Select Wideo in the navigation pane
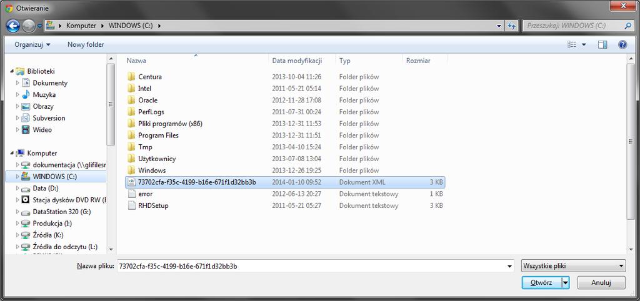 (42, 130)
